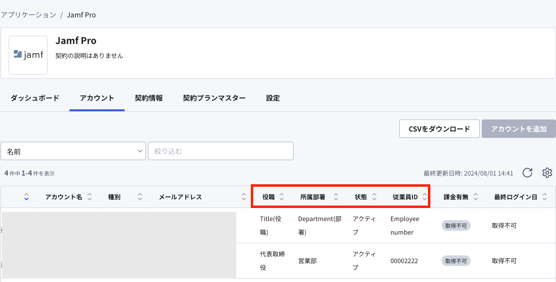Click the 営業部 cell
The image size is (556, 282).
308,261
